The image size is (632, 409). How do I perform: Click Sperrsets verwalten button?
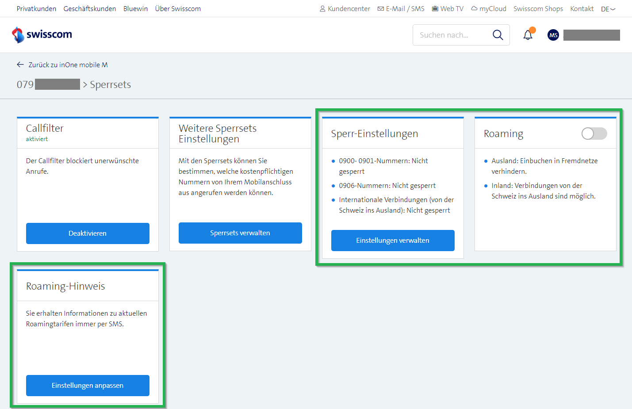[x=240, y=233]
